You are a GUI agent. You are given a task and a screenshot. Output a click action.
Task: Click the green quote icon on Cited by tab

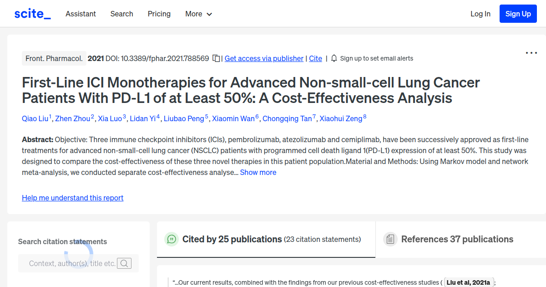tap(172, 239)
